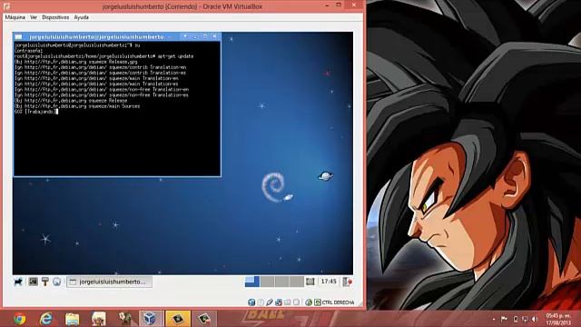
Task: Click the network icon in system tray
Action: 525,319
